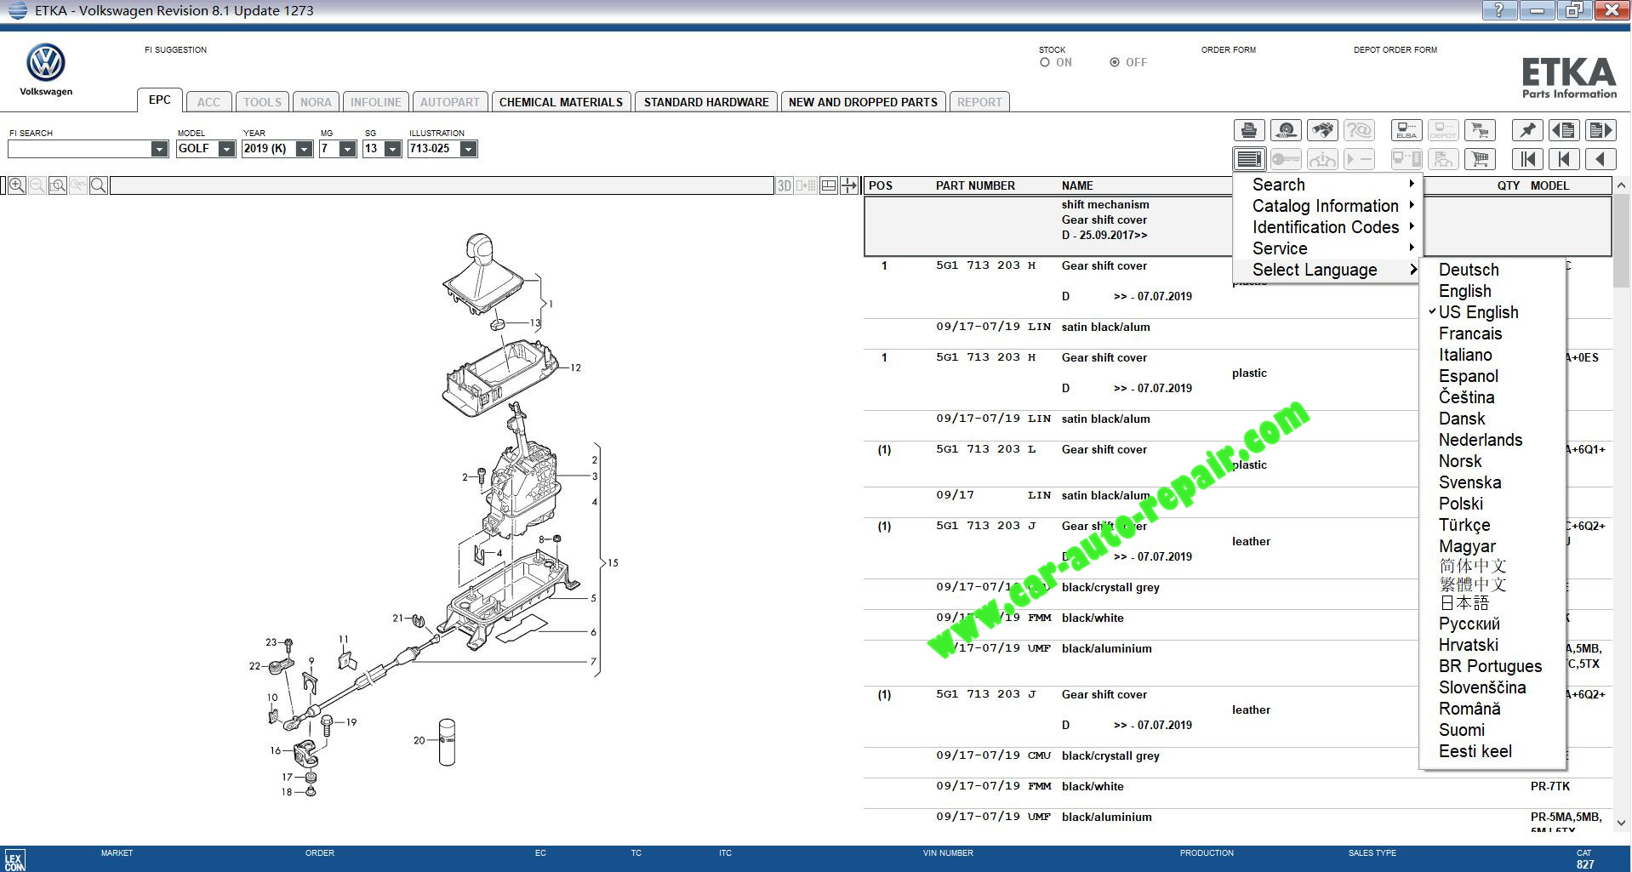The image size is (1632, 872).
Task: Click callout number 20 in illustration
Action: [419, 740]
